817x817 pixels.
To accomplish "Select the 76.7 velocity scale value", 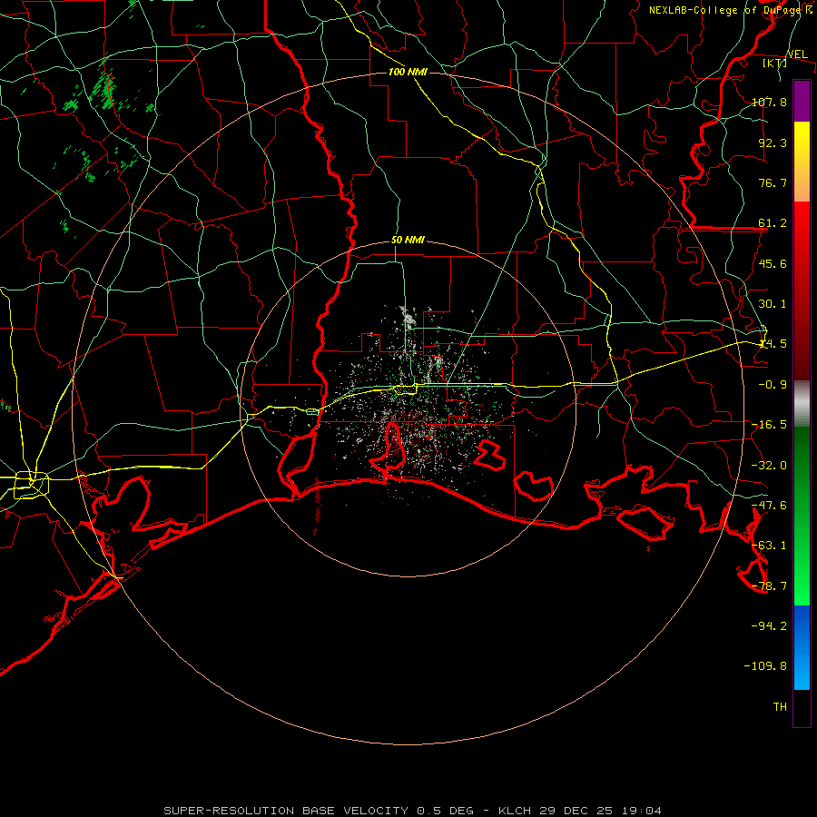I will click(773, 182).
